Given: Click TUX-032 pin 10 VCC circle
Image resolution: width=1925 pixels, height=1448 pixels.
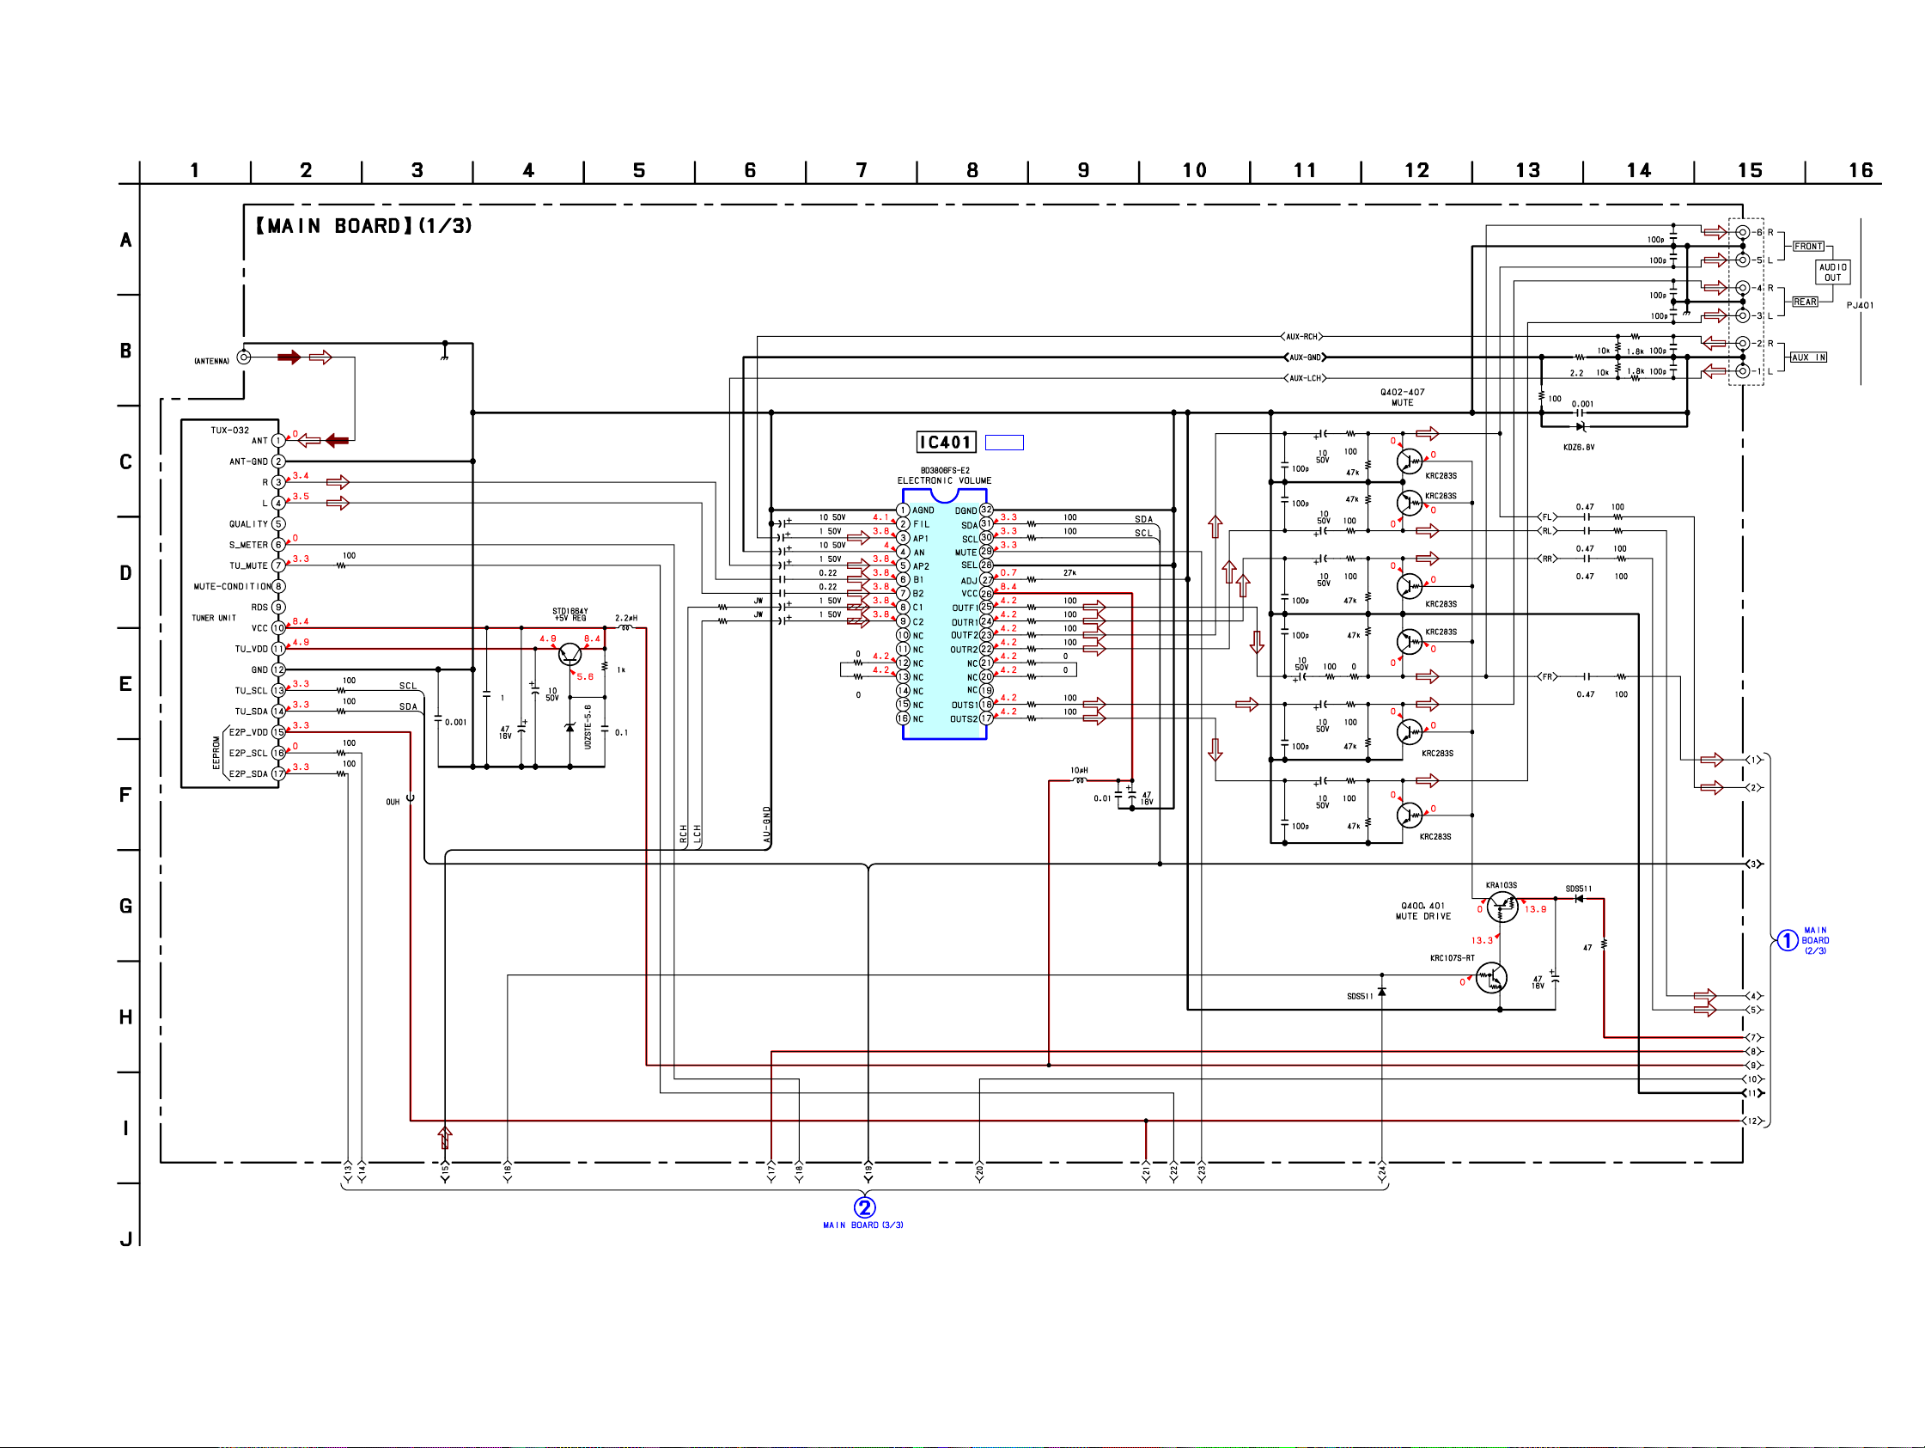Looking at the screenshot, I should [278, 628].
